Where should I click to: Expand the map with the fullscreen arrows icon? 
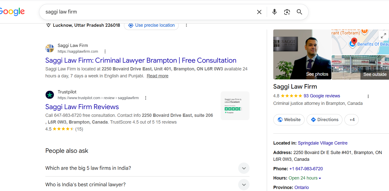coord(383,36)
